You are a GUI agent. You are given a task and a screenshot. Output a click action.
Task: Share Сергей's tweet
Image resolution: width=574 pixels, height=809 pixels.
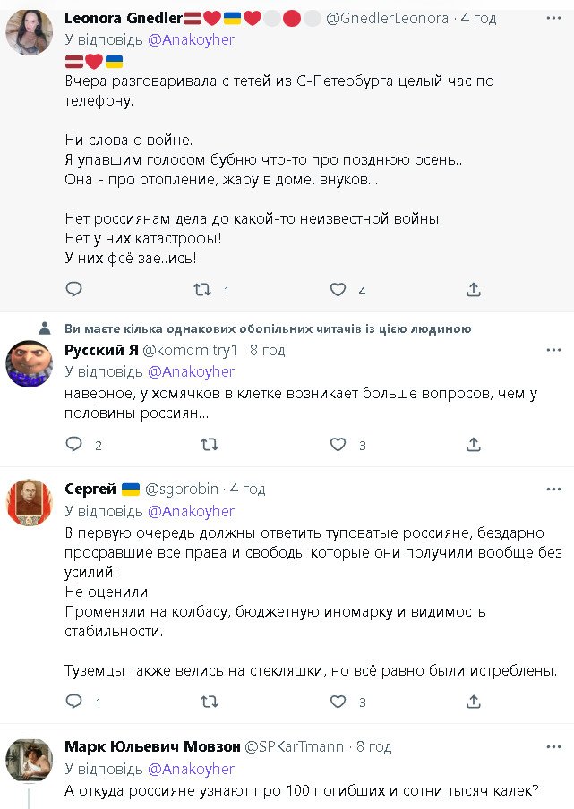click(474, 701)
